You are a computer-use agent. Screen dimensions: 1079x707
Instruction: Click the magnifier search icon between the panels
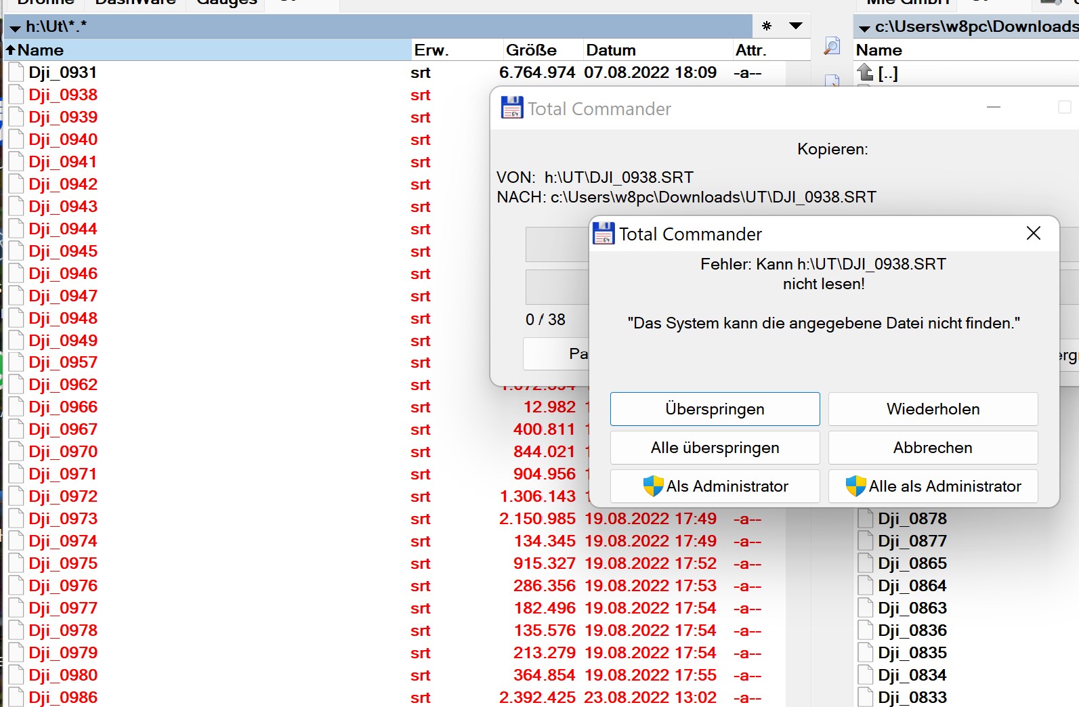(832, 47)
